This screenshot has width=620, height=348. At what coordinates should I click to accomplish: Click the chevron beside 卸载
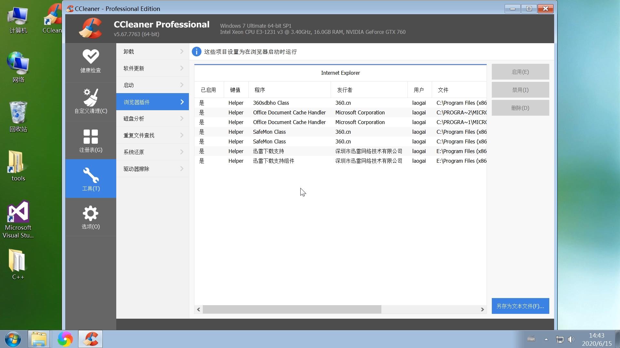[182, 52]
